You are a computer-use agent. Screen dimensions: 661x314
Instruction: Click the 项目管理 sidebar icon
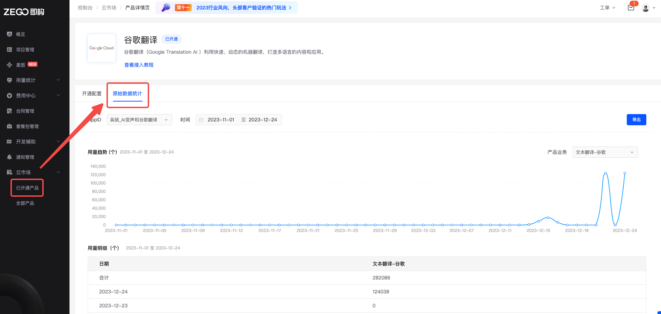tap(9, 50)
